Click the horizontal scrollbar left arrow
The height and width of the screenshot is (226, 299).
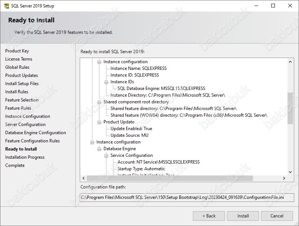[83, 178]
